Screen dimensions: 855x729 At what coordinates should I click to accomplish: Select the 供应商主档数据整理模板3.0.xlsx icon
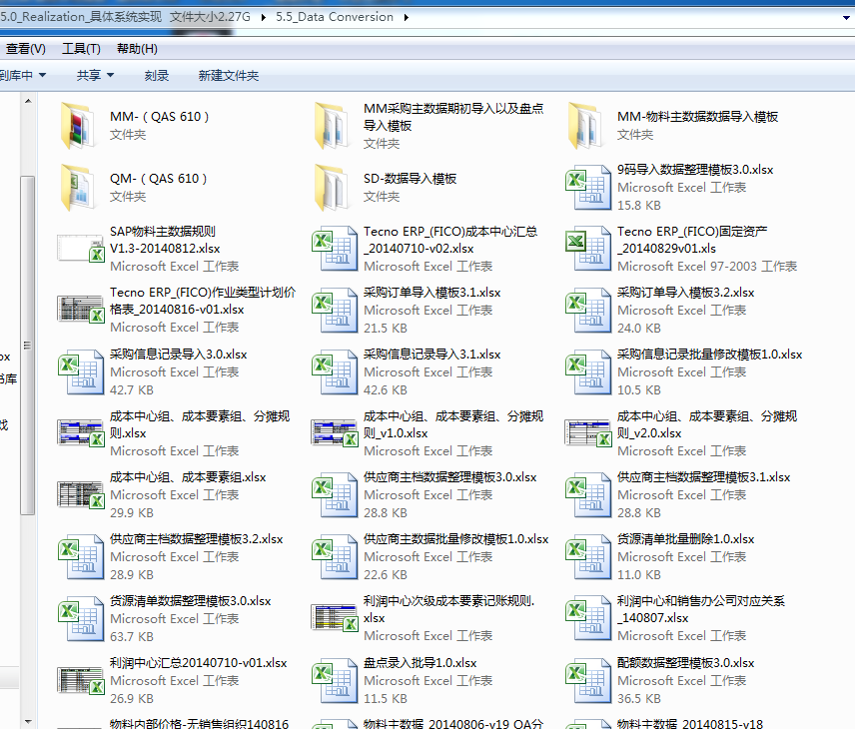point(335,495)
